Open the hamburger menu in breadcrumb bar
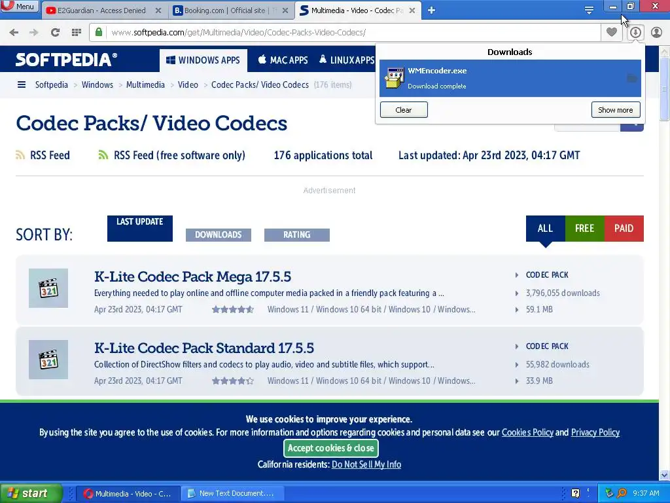 coord(22,84)
